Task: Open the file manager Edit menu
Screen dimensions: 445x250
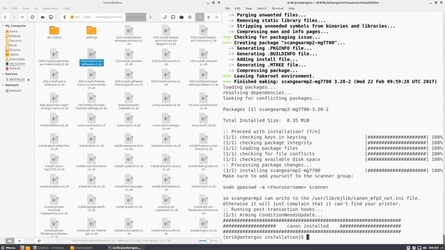Action: tap(15, 8)
